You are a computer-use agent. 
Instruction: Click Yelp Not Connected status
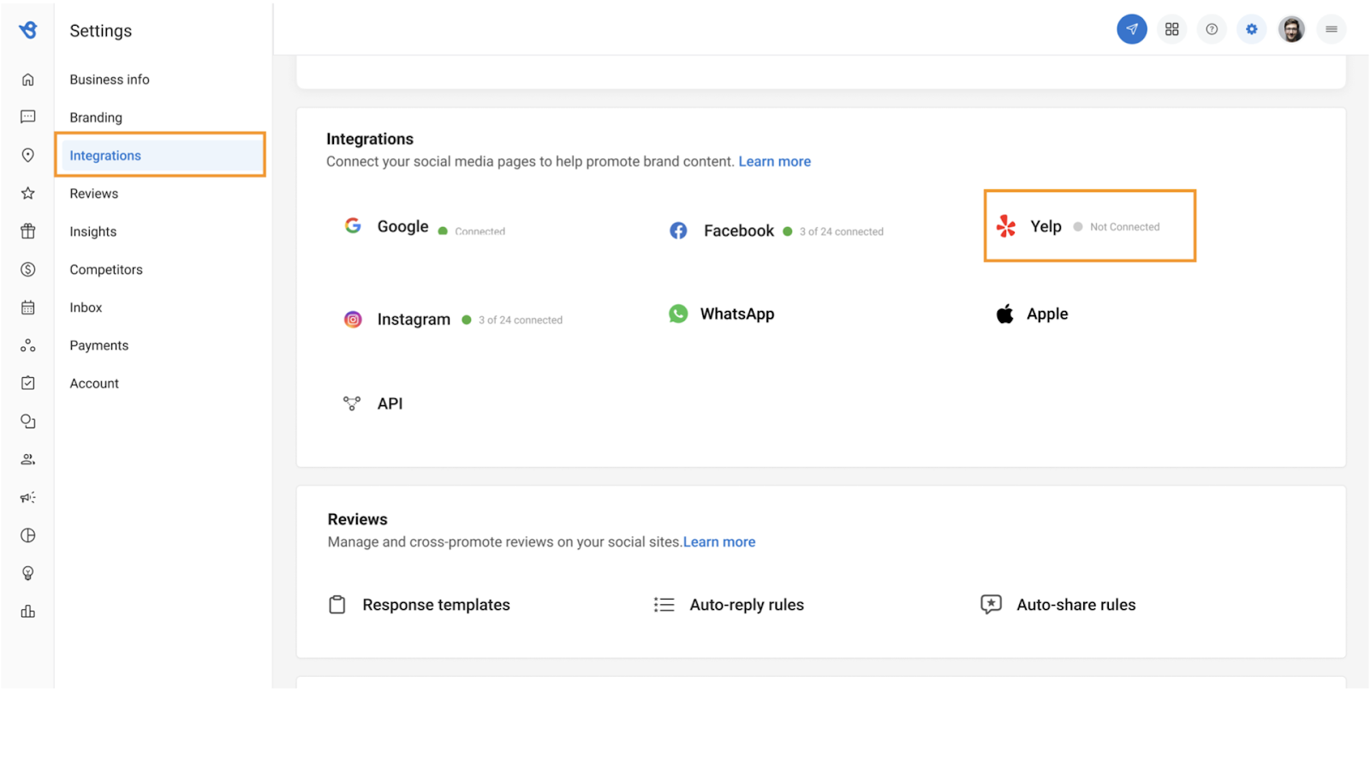click(x=1124, y=227)
